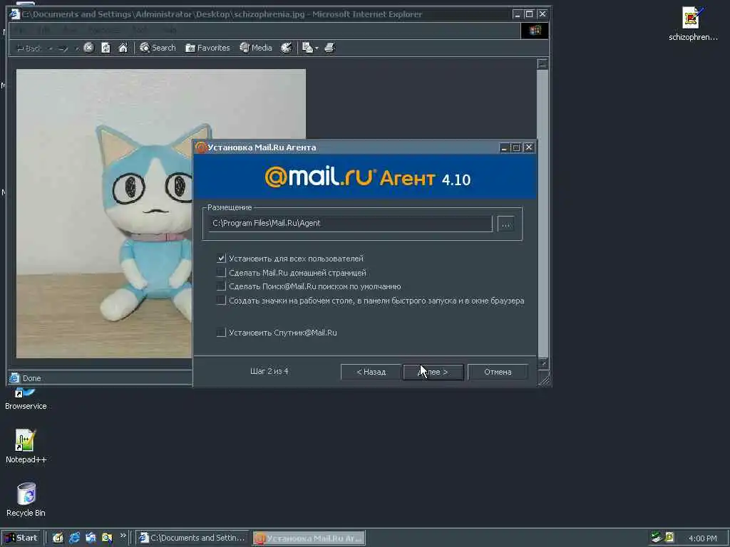Open the Start menu
This screenshot has height=547, width=730.
point(21,538)
